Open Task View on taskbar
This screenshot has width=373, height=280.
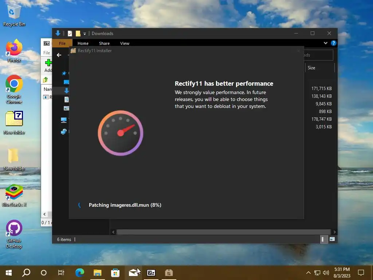(61, 273)
